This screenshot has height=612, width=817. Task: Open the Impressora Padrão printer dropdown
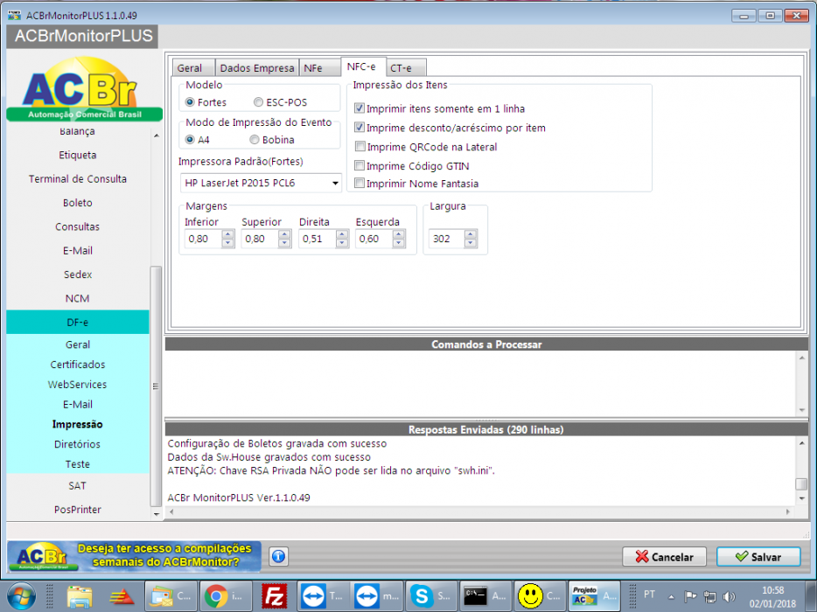(x=261, y=183)
